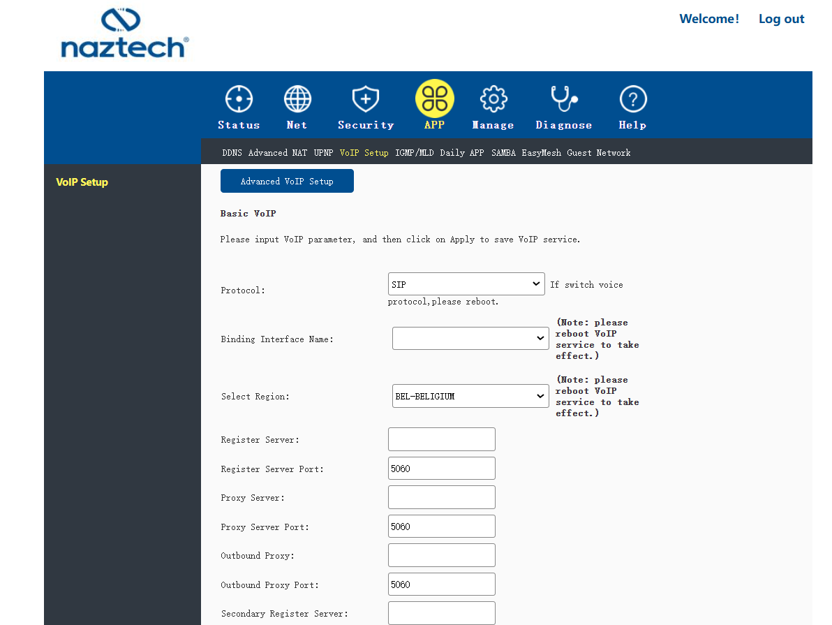The height and width of the screenshot is (625, 832).
Task: Open the Net globe icon
Action: click(x=297, y=98)
